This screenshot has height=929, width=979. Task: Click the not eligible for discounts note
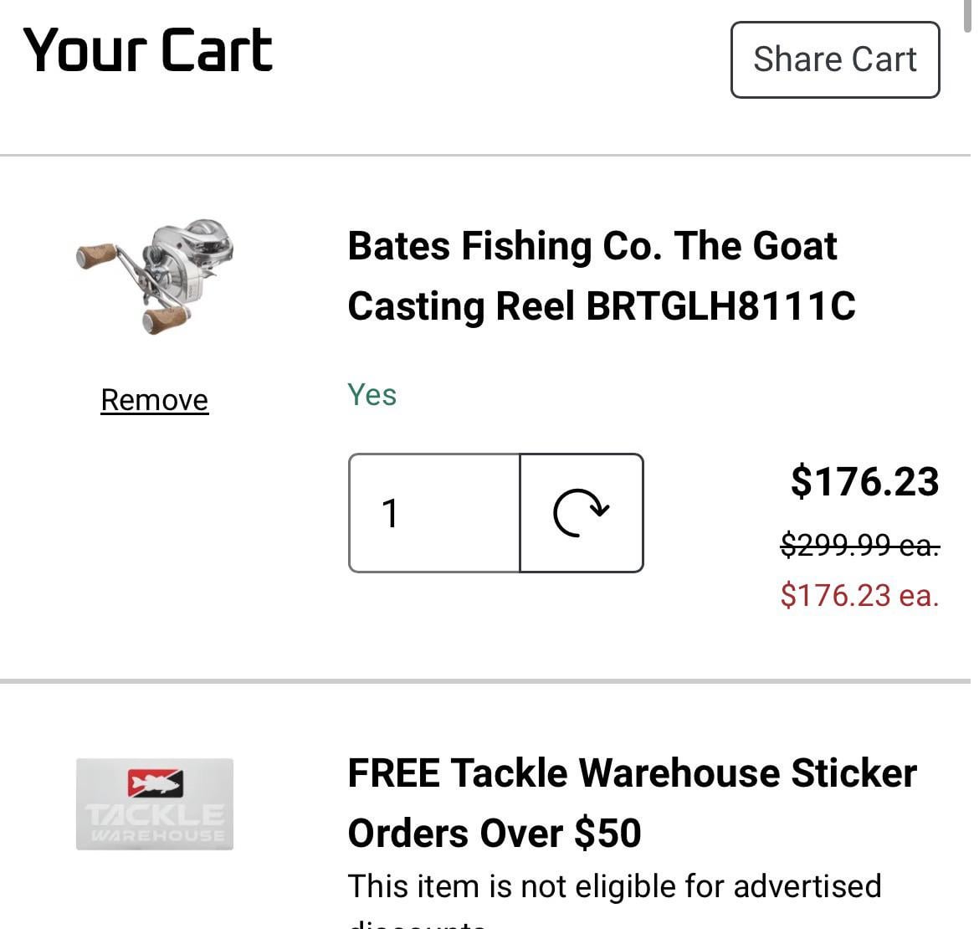coord(614,886)
